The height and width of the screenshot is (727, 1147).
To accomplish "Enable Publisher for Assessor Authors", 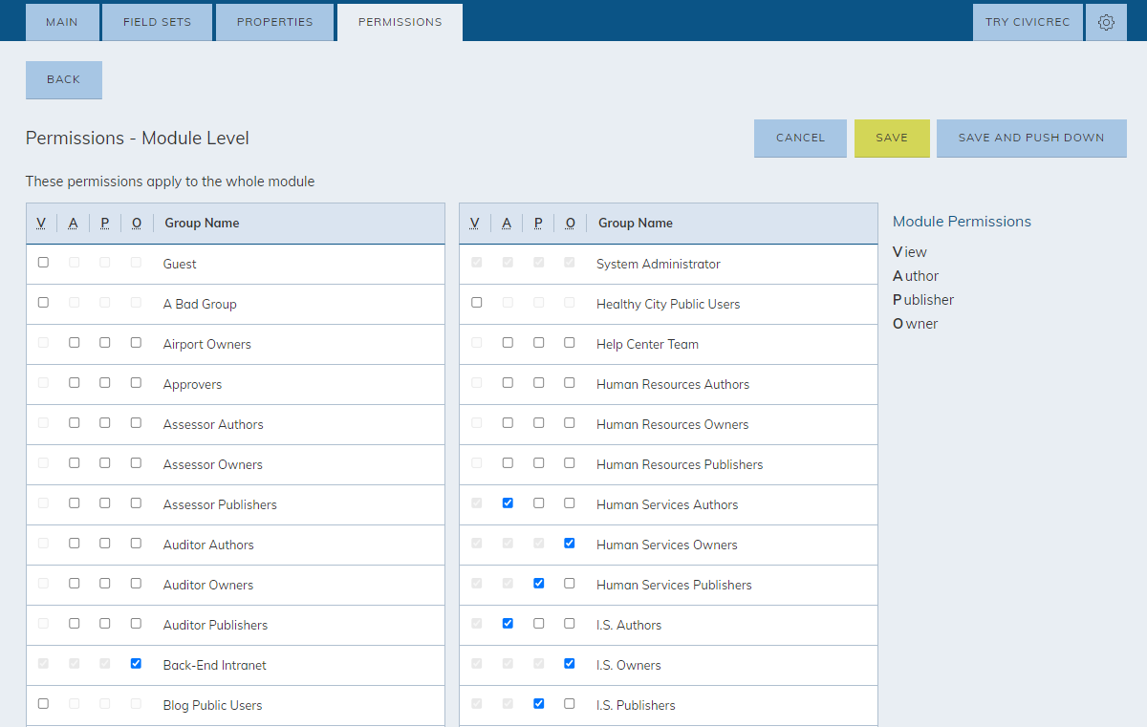I will (x=105, y=423).
